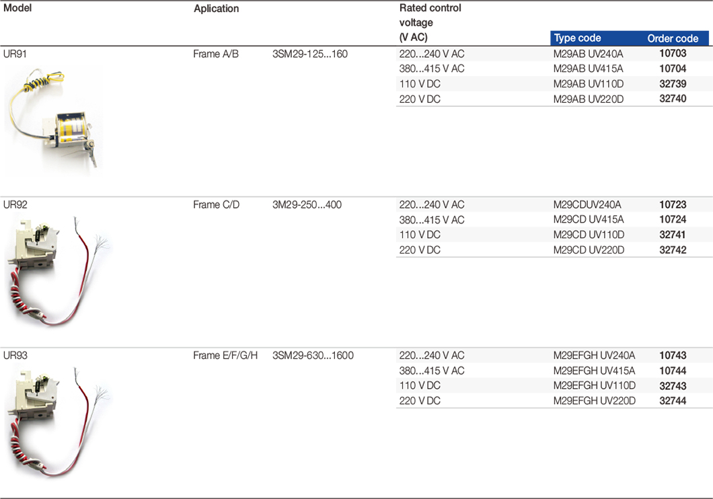Click the Aplication column header
The width and height of the screenshot is (713, 499).
click(x=216, y=9)
